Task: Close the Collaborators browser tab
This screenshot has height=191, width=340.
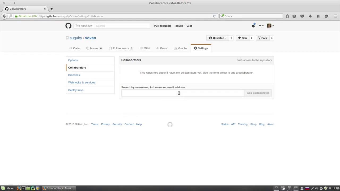Action: 45,9
